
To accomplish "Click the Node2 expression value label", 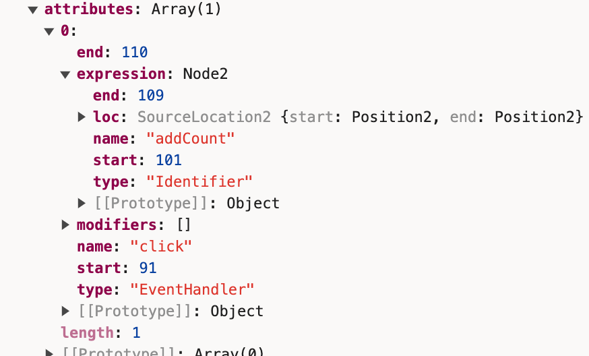I will coord(205,74).
